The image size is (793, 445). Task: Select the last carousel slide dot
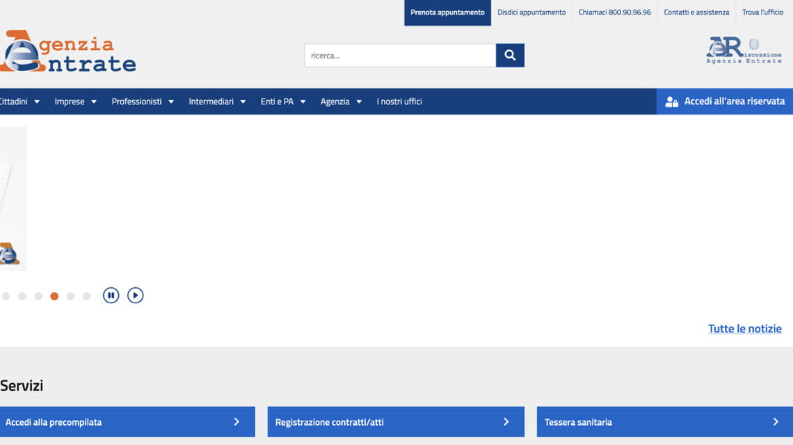[86, 296]
